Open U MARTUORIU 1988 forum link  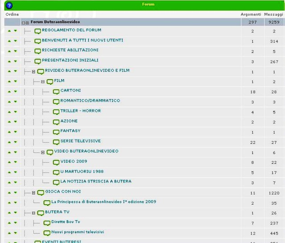click(82, 171)
